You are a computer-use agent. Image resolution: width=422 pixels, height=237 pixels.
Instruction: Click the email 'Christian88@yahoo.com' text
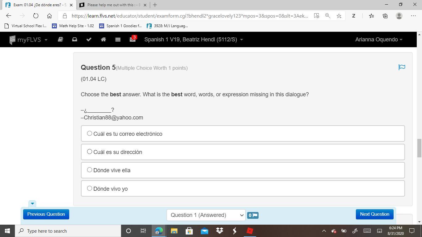(x=113, y=118)
